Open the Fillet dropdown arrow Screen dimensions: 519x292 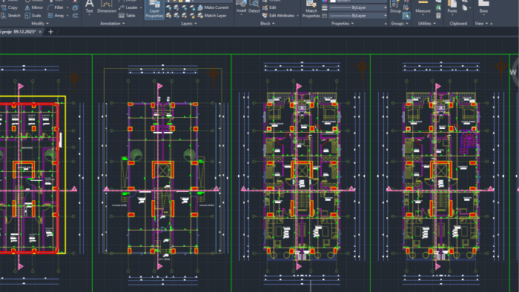point(67,7)
